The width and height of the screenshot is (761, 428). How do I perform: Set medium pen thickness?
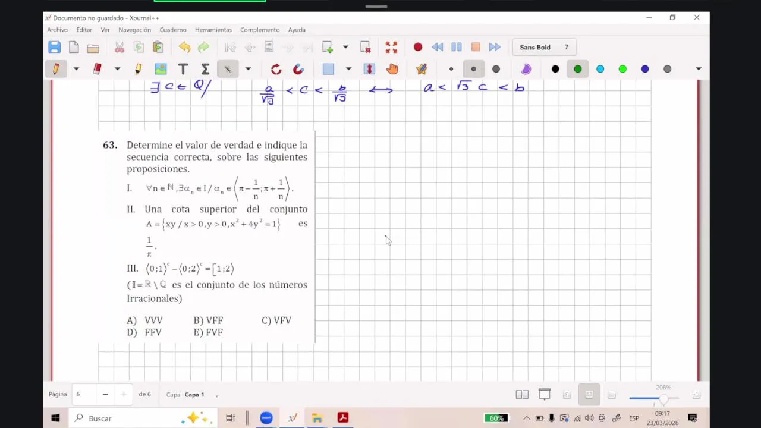coord(474,69)
